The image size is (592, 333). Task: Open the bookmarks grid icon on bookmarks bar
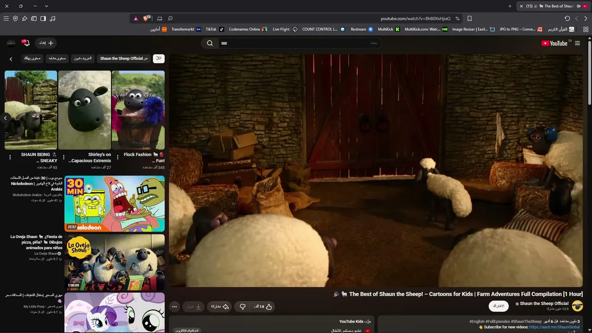pyautogui.click(x=586, y=29)
